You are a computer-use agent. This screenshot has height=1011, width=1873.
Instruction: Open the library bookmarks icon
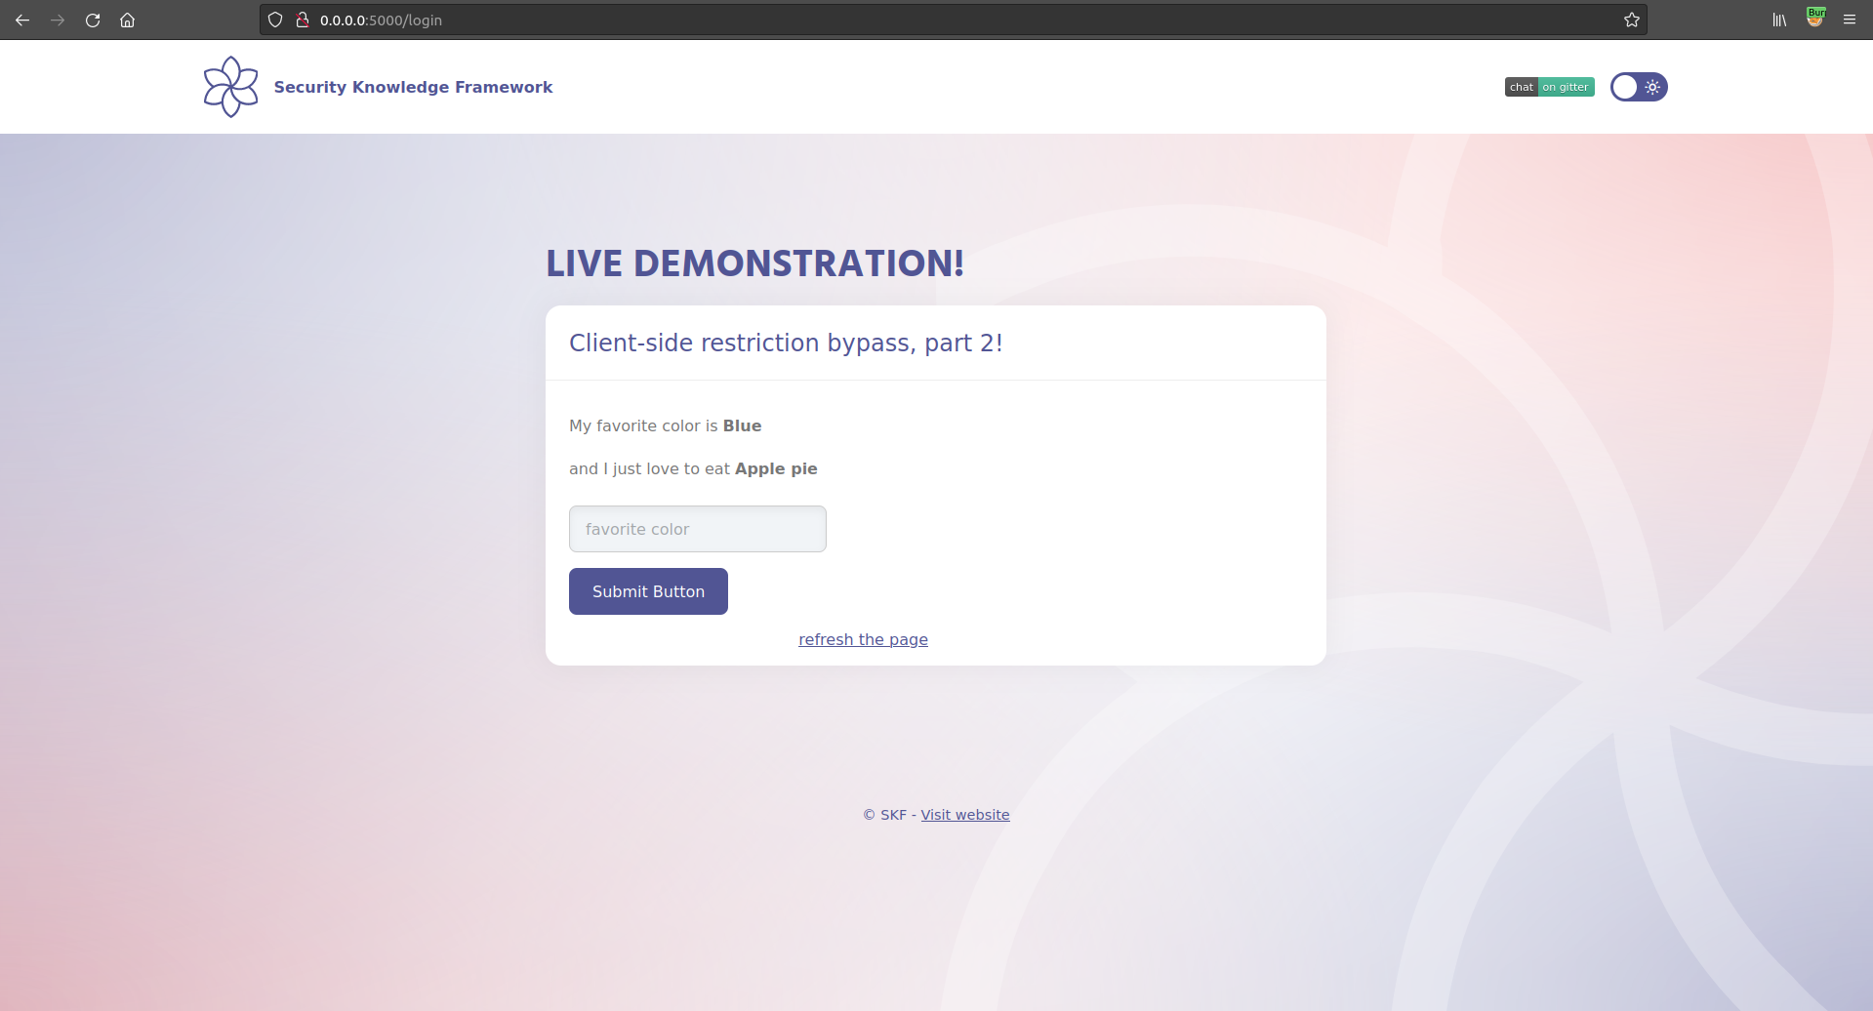pyautogui.click(x=1779, y=20)
